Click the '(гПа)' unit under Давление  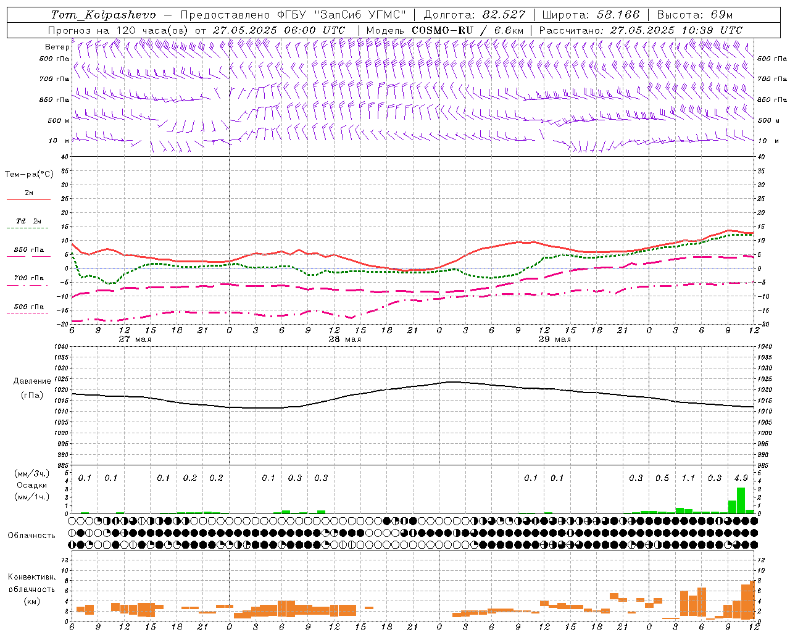[32, 396]
